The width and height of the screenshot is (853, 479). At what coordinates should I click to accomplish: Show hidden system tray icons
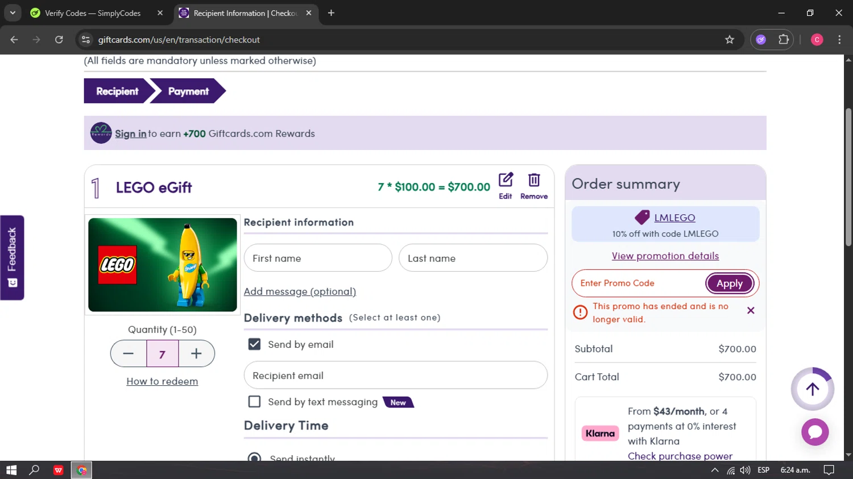point(715,470)
